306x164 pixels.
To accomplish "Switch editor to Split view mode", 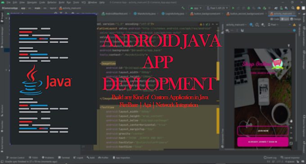I will tap(285, 19).
